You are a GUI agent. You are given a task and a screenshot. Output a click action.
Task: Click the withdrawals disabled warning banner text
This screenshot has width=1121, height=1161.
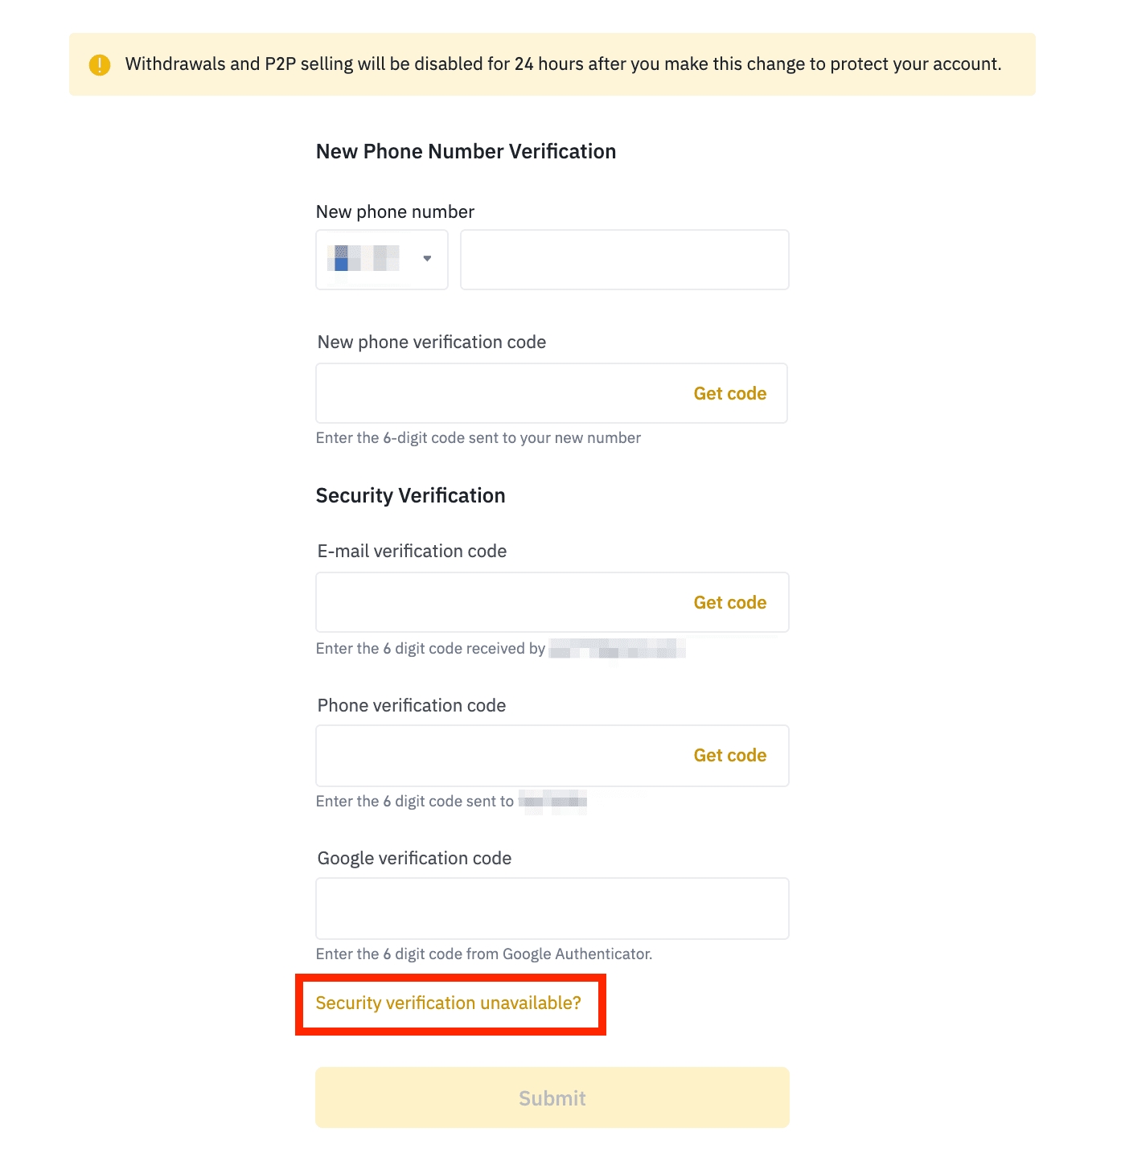click(x=563, y=64)
